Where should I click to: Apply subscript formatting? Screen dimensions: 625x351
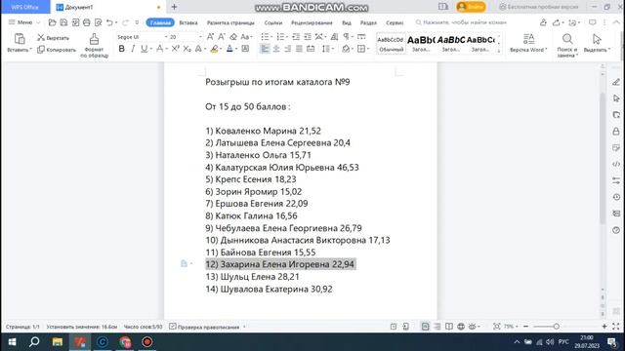tap(187, 49)
